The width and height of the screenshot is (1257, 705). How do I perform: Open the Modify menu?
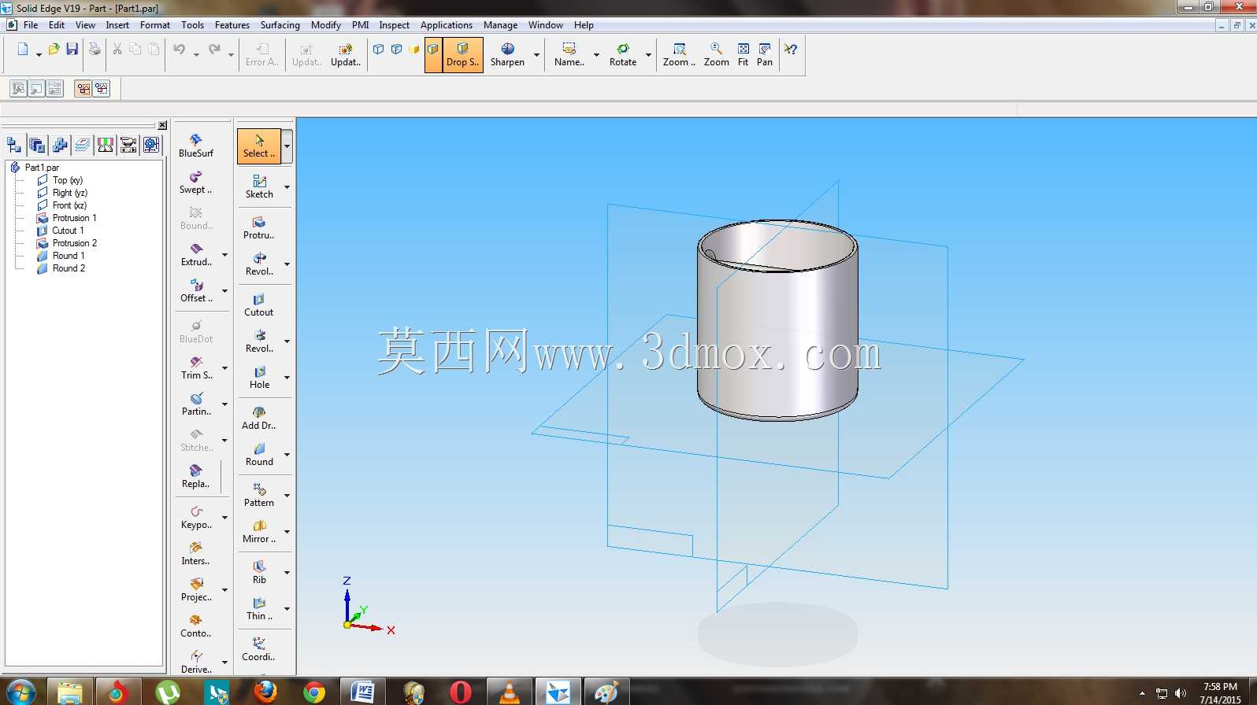click(326, 25)
